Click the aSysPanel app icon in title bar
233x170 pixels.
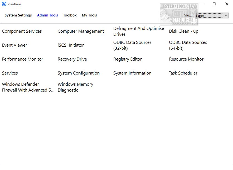click(4, 4)
